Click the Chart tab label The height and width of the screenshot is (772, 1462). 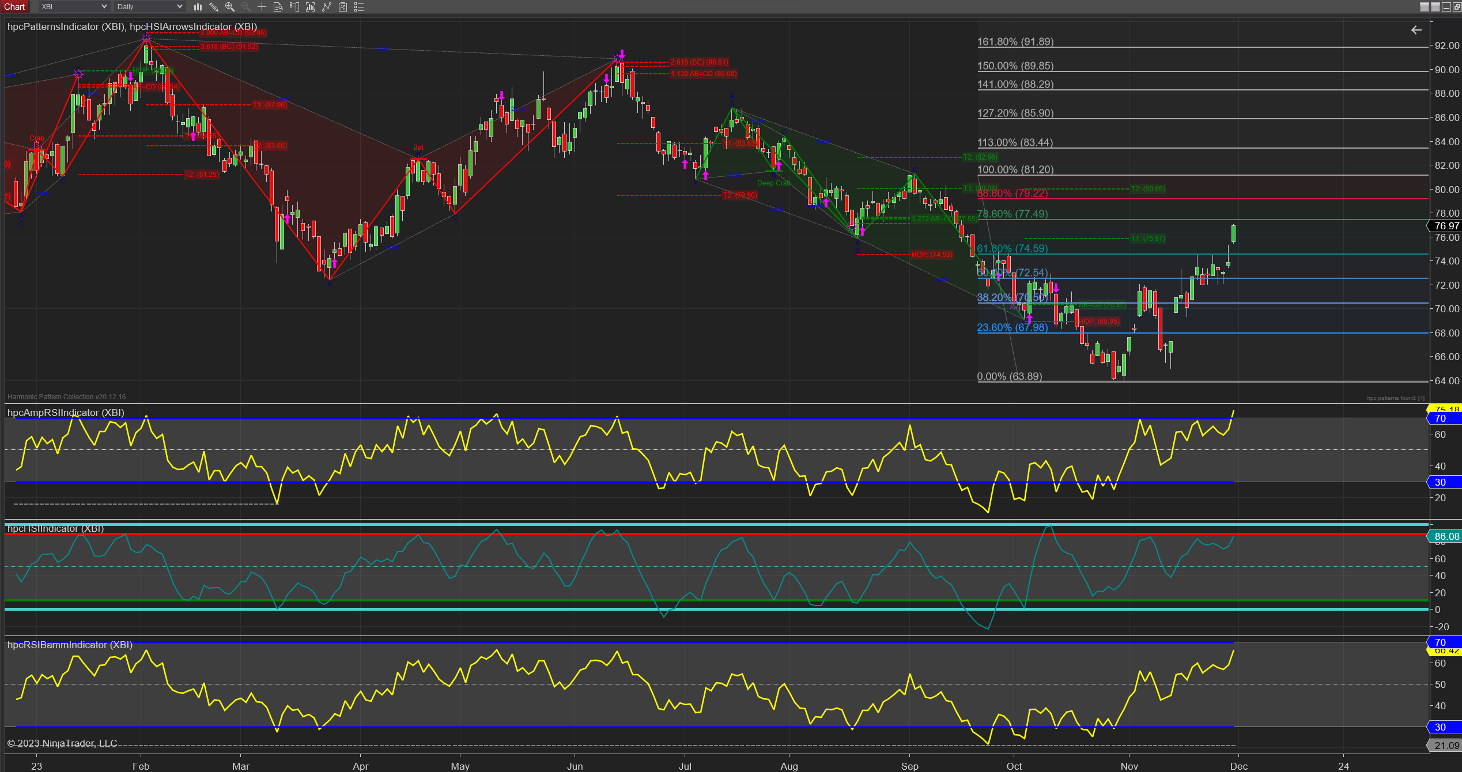click(x=14, y=7)
